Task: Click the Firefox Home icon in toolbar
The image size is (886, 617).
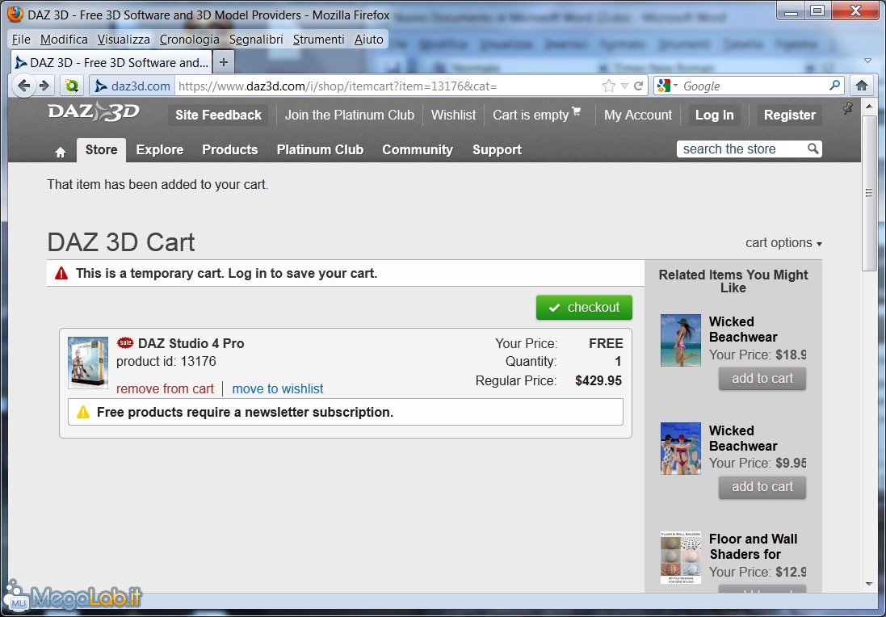Action: (862, 86)
